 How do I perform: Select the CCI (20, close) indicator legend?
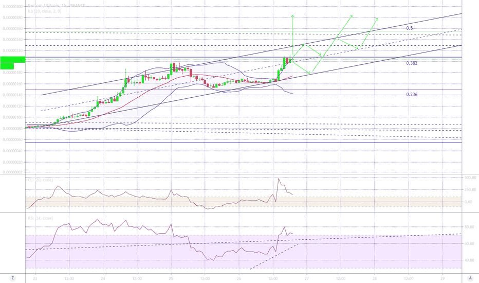coord(40,180)
